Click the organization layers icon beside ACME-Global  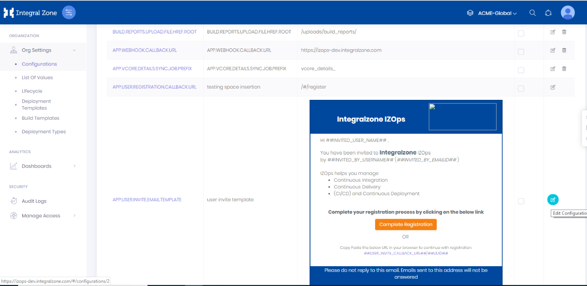coord(470,13)
